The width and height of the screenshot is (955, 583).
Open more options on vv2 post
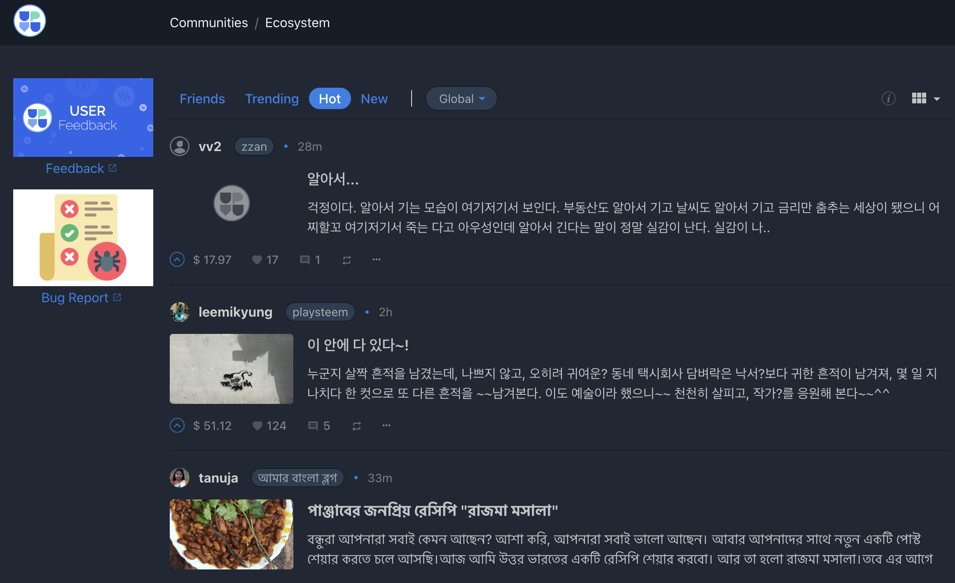[376, 259]
